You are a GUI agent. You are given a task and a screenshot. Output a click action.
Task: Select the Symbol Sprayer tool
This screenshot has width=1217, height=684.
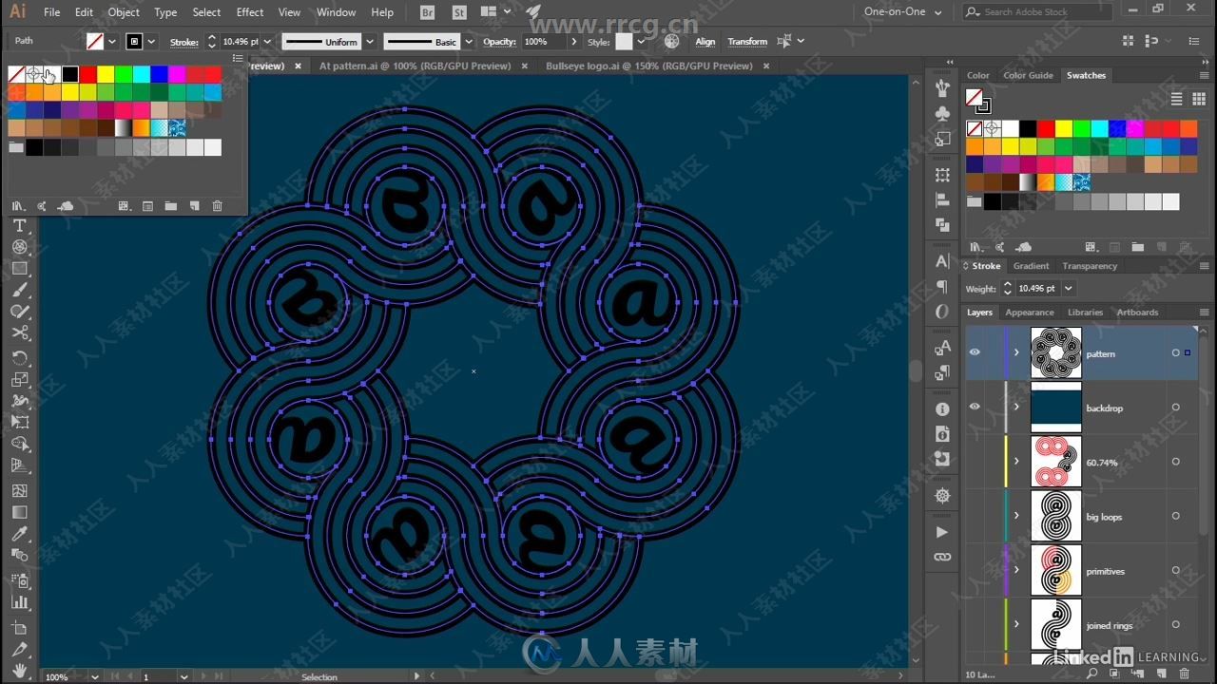[x=19, y=579]
